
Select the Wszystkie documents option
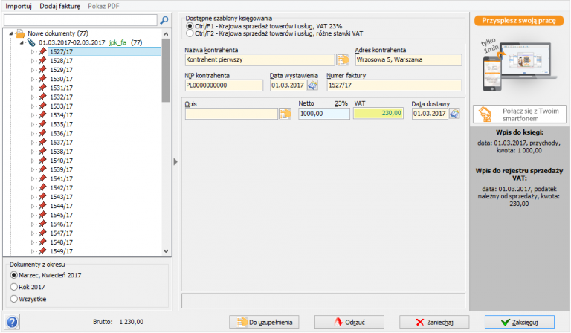(13, 298)
